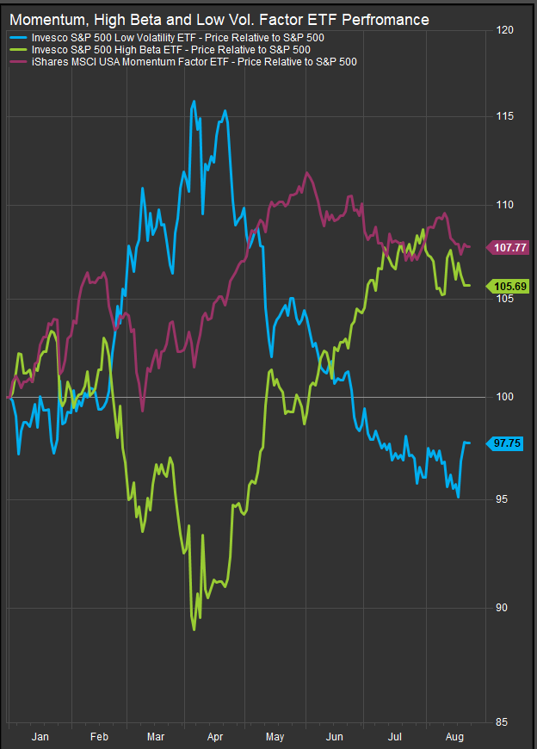
Task: Click the blue Low Volatility legend swatch
Action: (18, 38)
